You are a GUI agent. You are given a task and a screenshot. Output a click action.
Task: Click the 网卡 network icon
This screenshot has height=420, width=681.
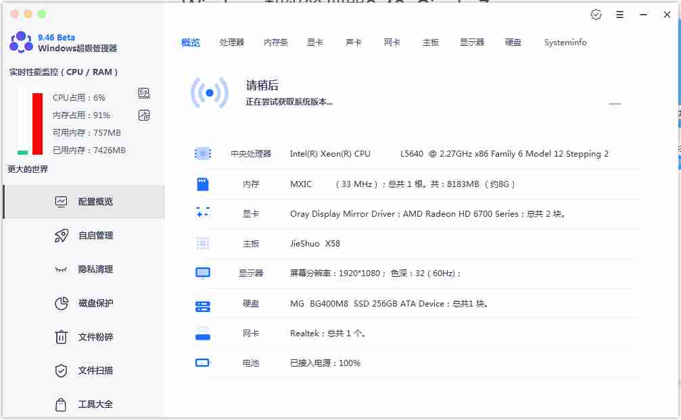[x=203, y=334]
